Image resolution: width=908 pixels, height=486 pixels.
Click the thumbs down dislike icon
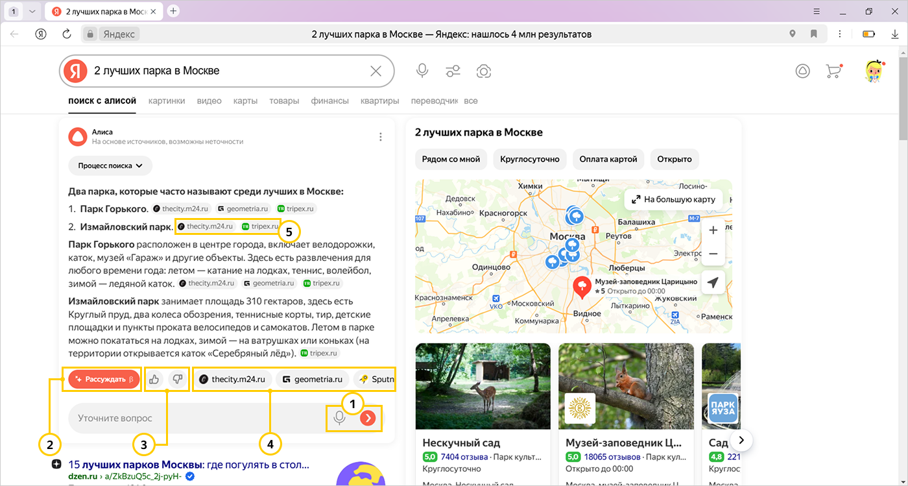(x=176, y=379)
